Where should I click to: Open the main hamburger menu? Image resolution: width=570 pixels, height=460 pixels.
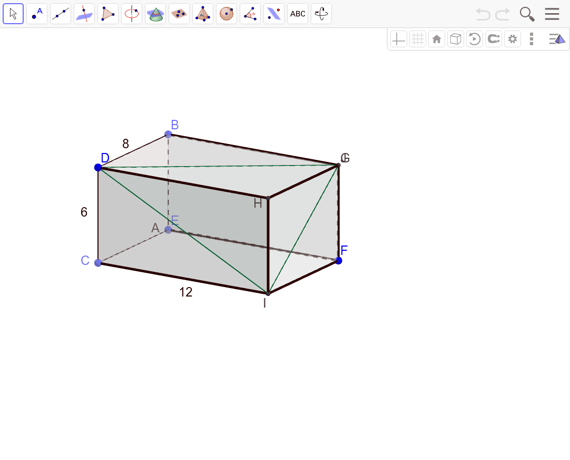(x=552, y=14)
